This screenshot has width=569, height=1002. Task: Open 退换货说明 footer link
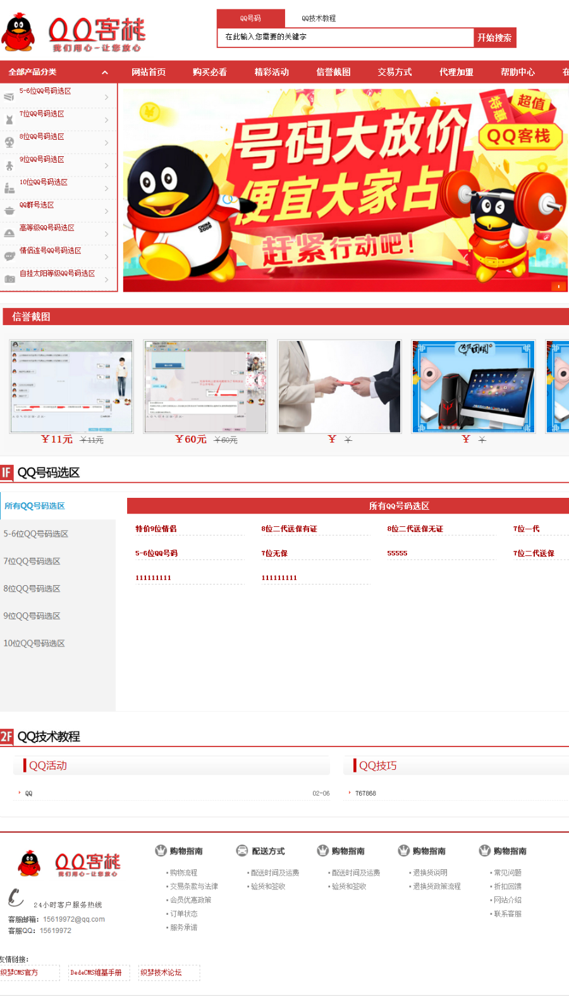pyautogui.click(x=430, y=873)
